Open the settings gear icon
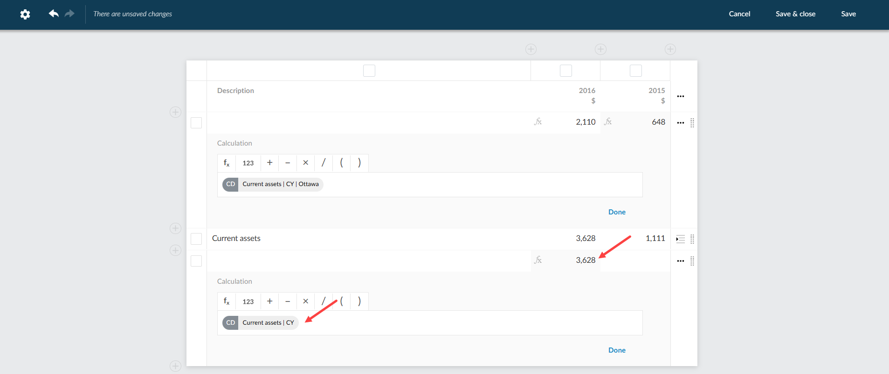This screenshot has height=374, width=889. (x=25, y=14)
